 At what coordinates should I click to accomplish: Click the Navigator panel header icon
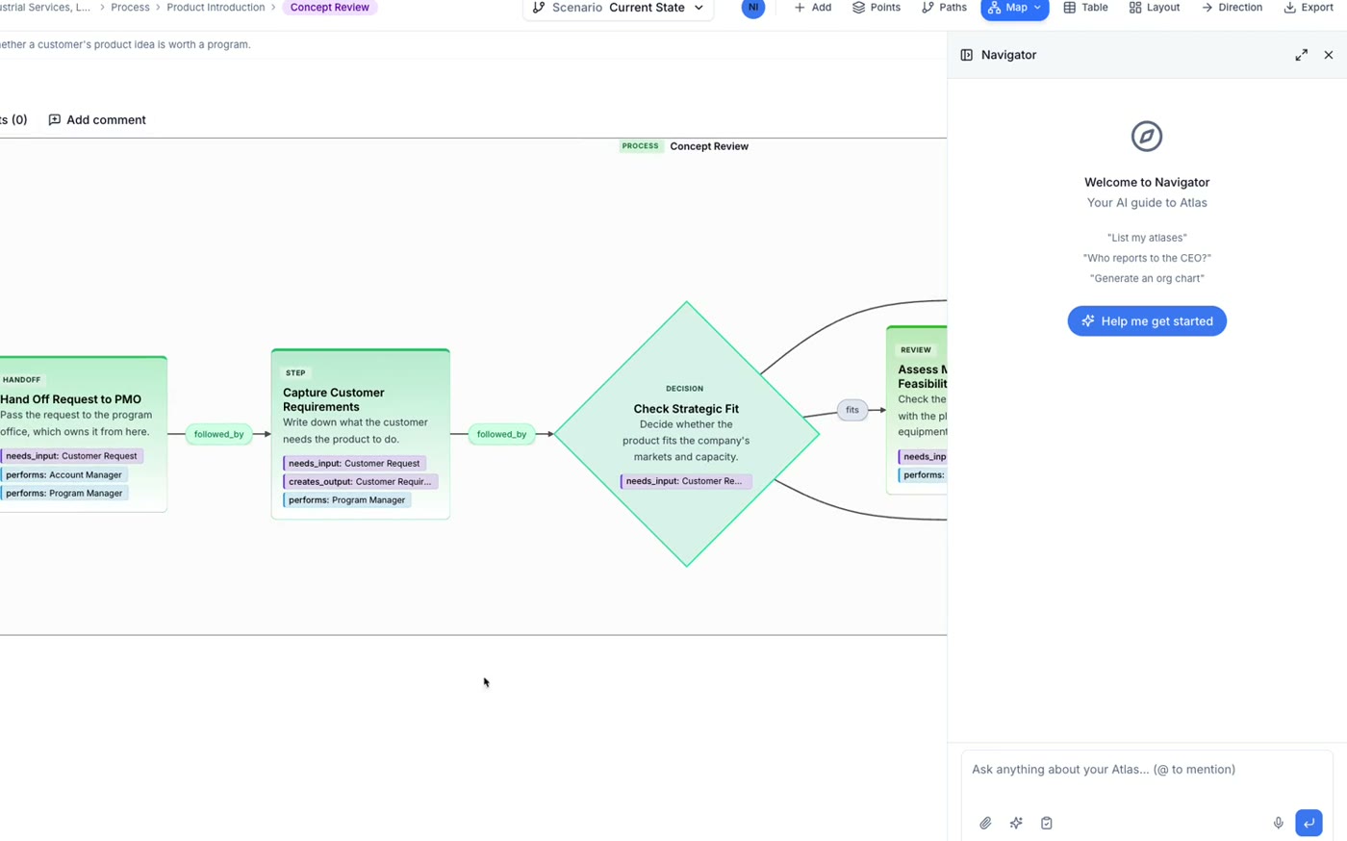point(967,55)
